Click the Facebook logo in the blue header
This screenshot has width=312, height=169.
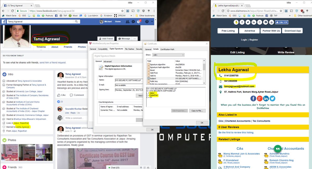click(x=4, y=22)
